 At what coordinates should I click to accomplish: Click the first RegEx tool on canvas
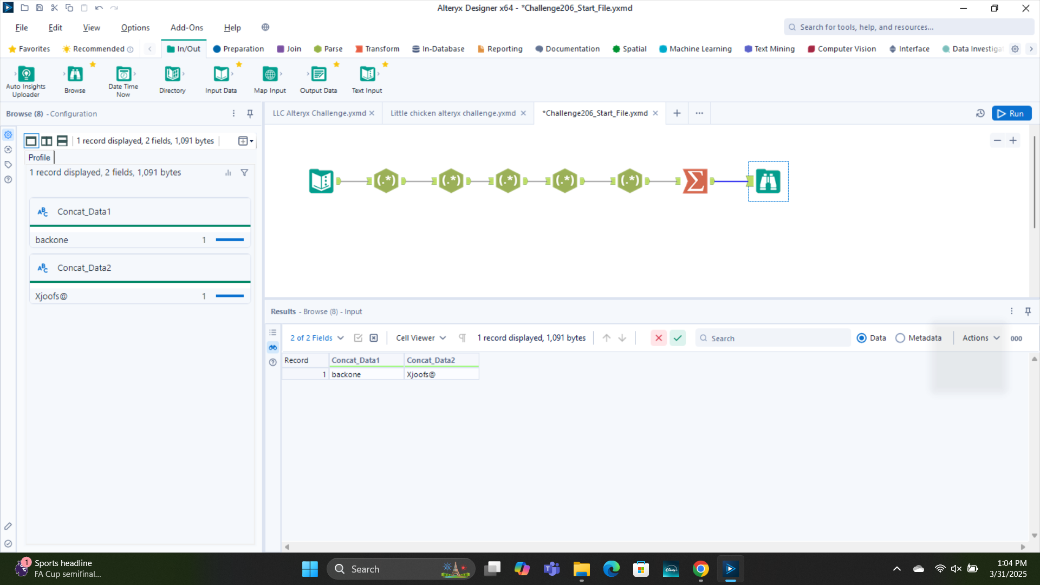[x=386, y=181]
